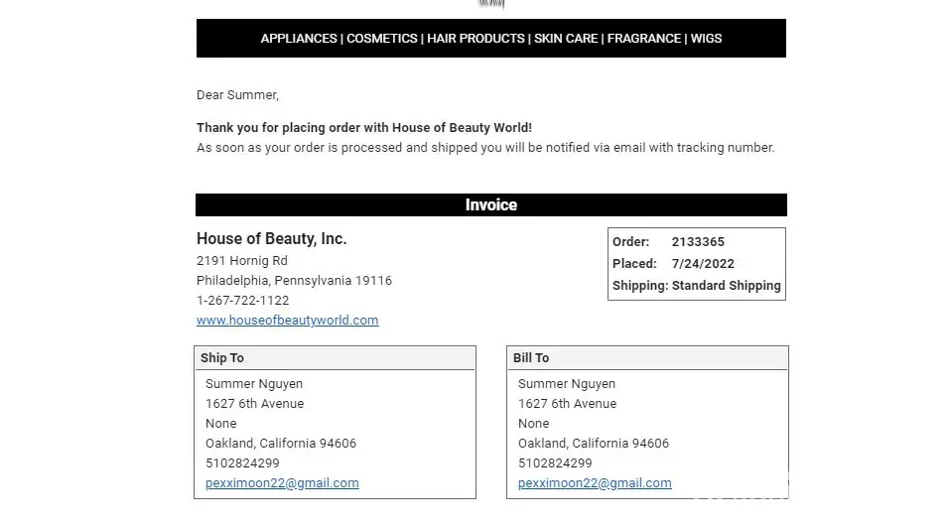
Task: Open the SKIN CARE category
Action: pyautogui.click(x=566, y=39)
